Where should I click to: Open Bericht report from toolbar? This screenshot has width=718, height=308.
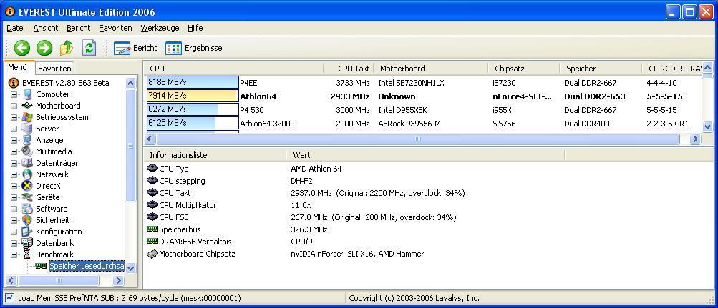135,48
